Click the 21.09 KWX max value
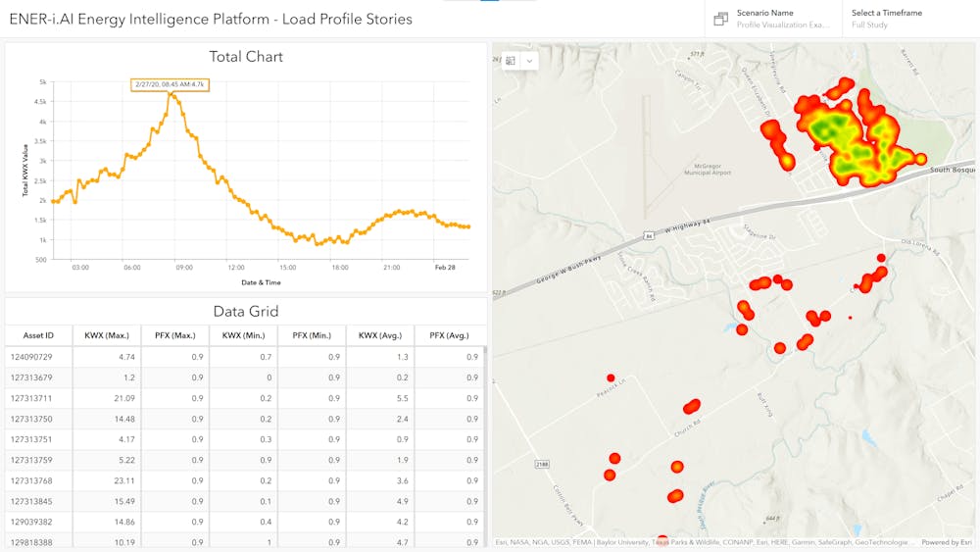Image resolution: width=980 pixels, height=552 pixels. pyautogui.click(x=124, y=398)
